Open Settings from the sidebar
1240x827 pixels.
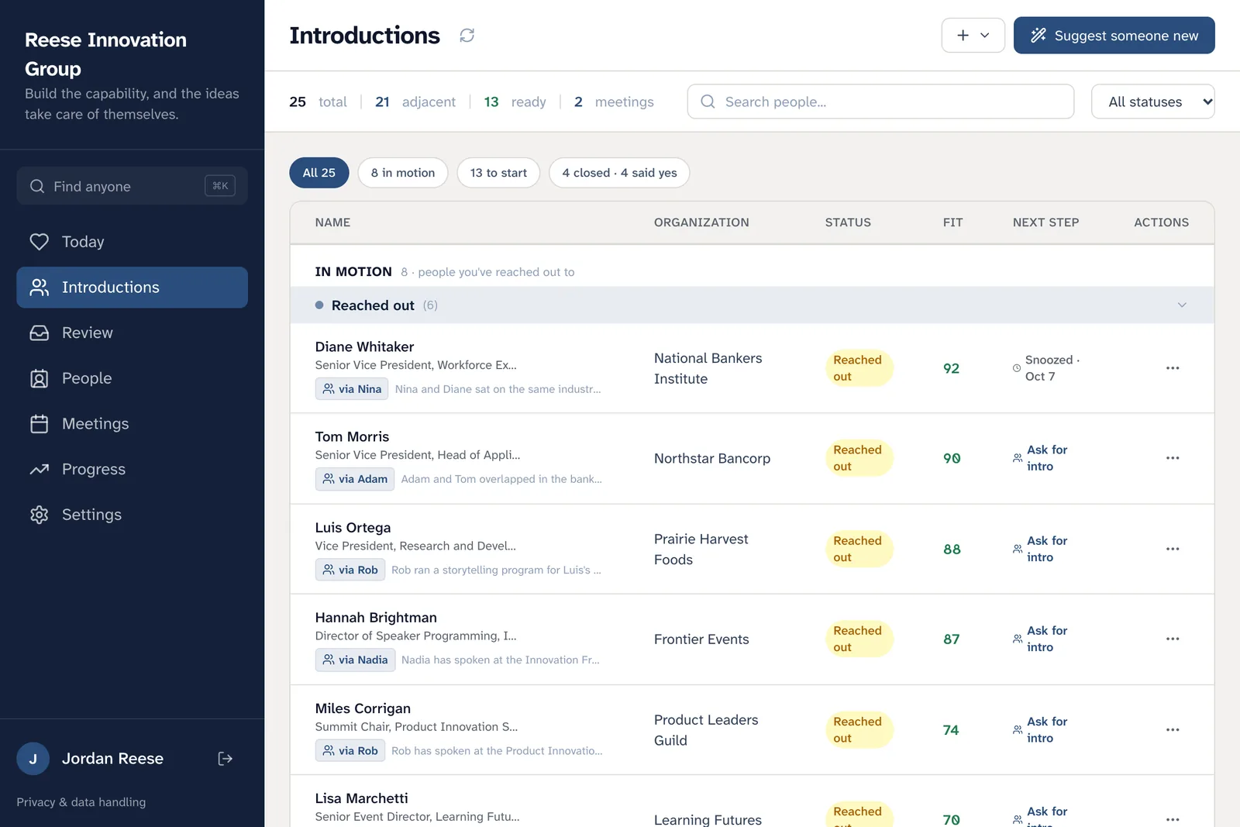point(132,515)
